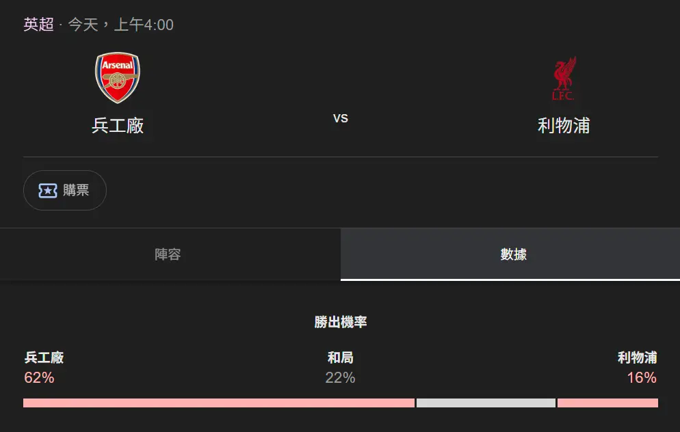680x432 pixels.
Task: Click the short pink Liverpool probability bar
Action: click(607, 403)
